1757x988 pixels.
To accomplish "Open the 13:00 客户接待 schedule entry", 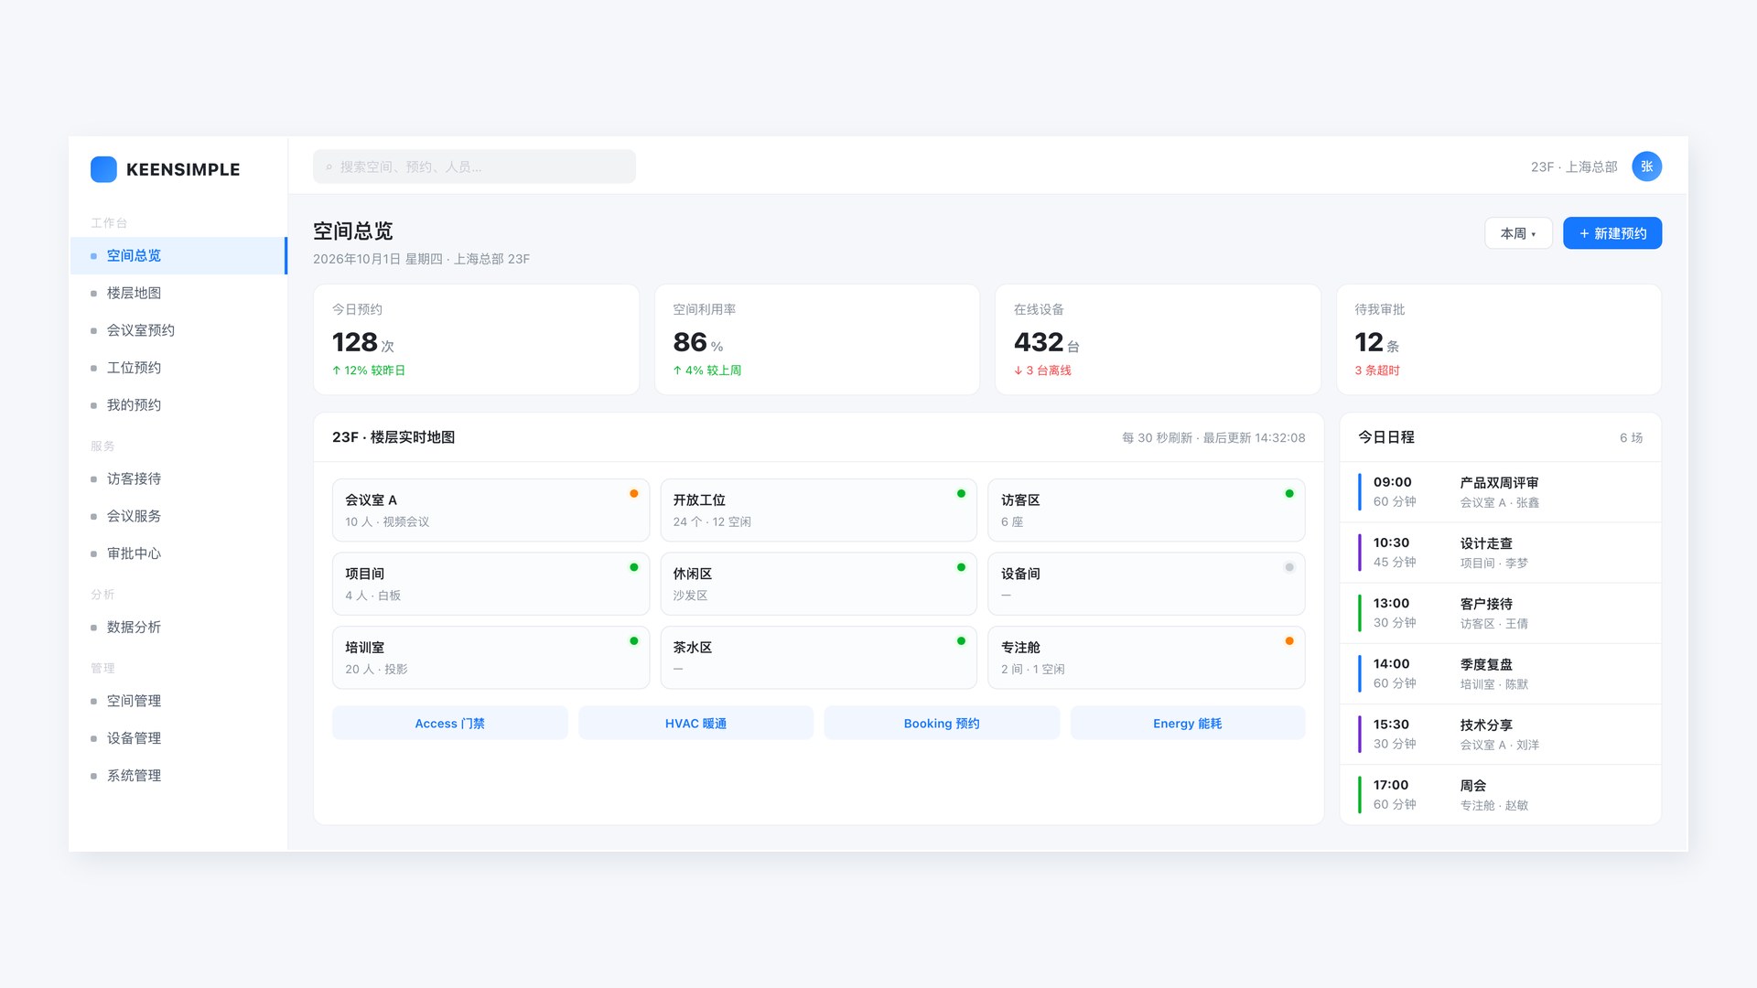I will coord(1500,613).
